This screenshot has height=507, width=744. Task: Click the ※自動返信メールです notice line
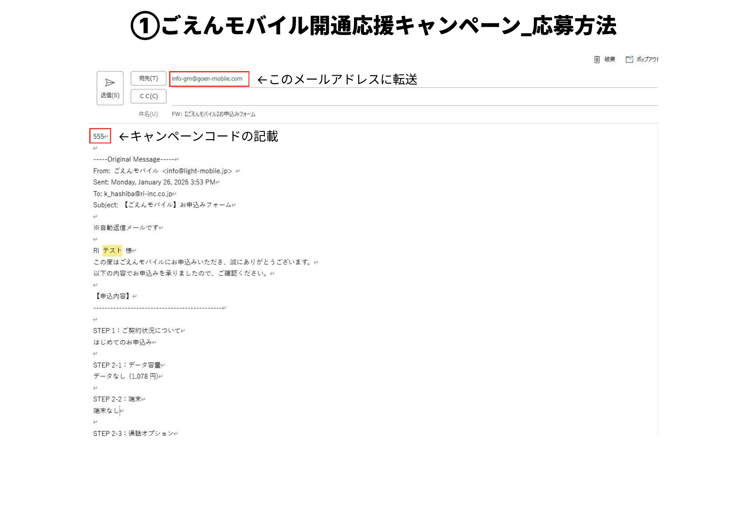(126, 228)
